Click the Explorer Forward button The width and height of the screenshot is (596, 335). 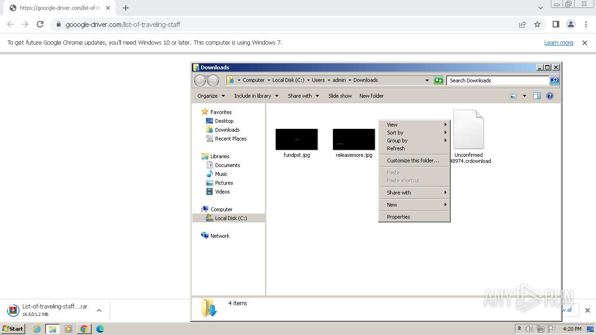(213, 80)
